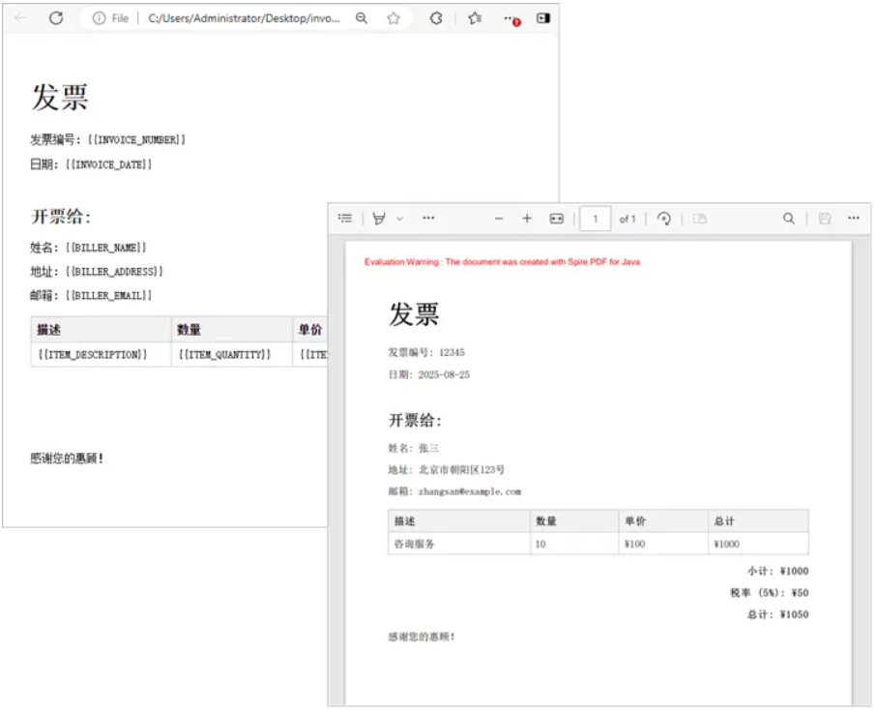
Task: Reload the page with the browser refresh button
Action: [x=56, y=18]
